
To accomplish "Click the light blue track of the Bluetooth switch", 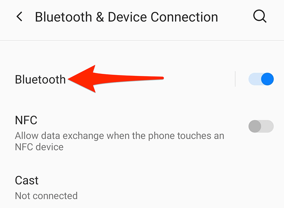I will tap(254, 79).
